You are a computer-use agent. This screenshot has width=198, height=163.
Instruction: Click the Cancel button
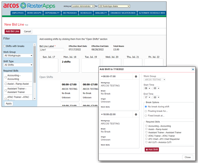(27, 32)
